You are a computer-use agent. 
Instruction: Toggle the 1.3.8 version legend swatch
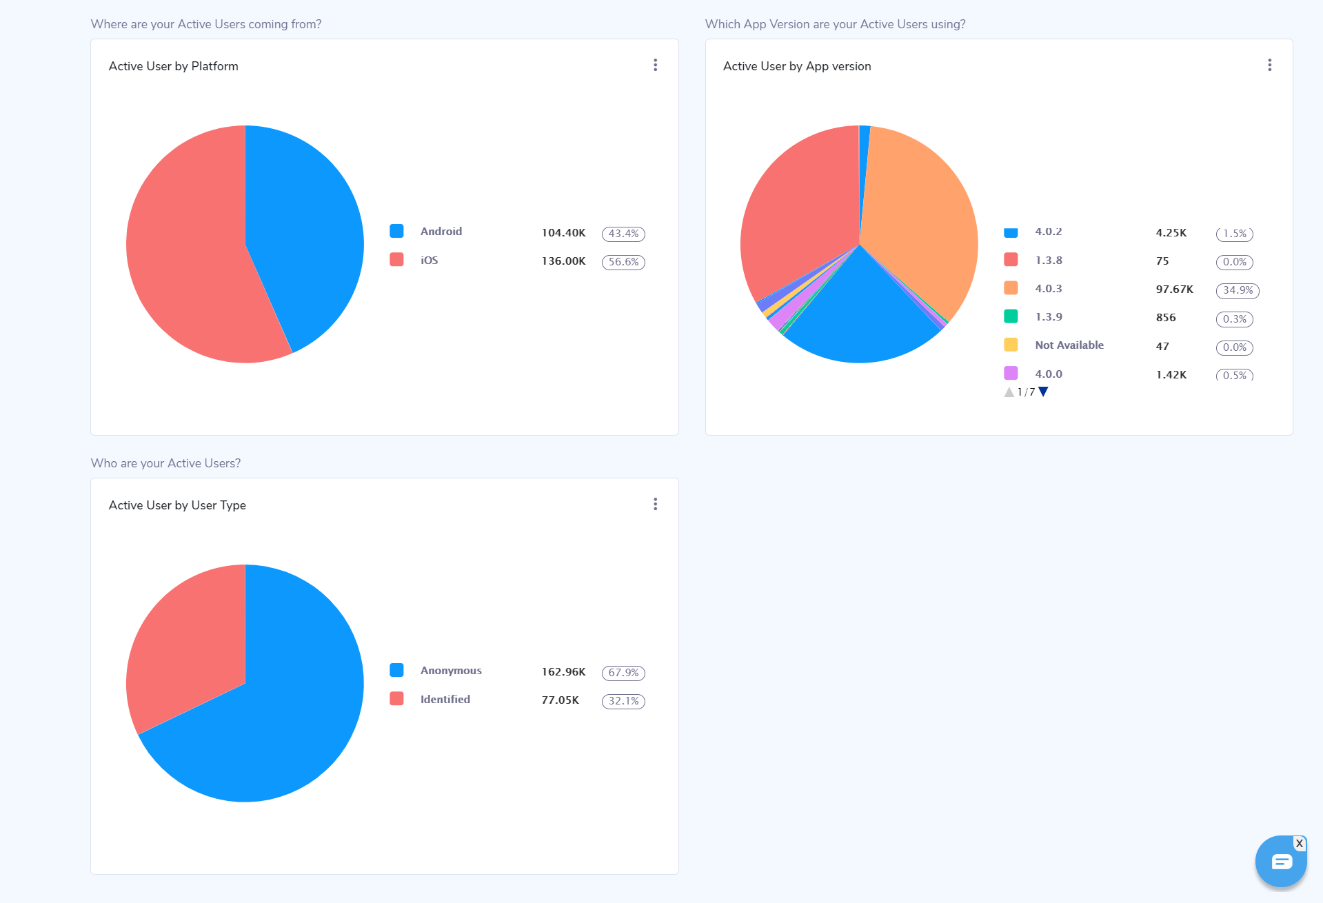coord(1011,259)
